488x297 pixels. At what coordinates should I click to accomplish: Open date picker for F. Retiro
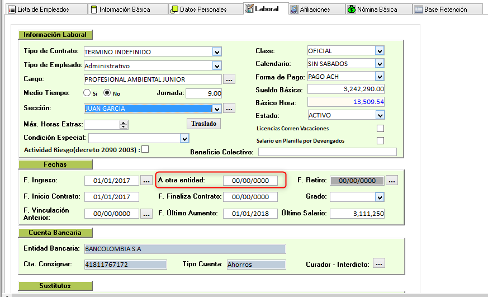coord(392,181)
